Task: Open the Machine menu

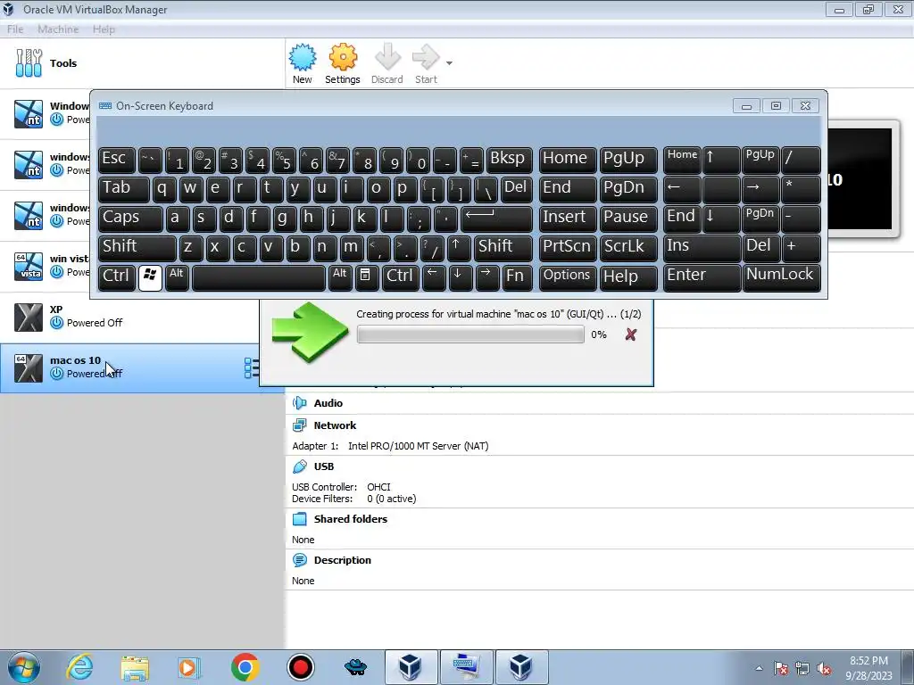Action: pos(58,29)
